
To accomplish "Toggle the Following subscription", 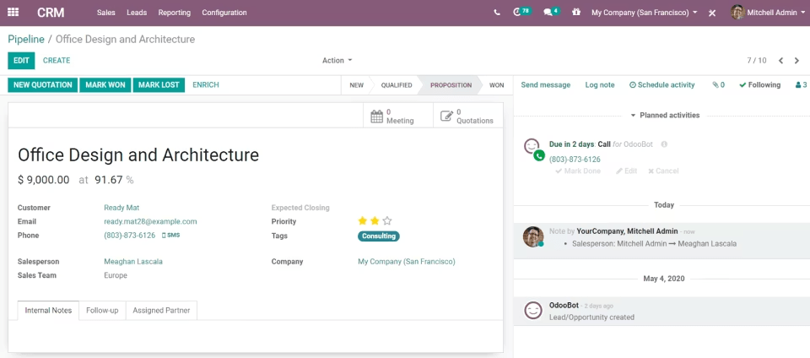I will (759, 85).
